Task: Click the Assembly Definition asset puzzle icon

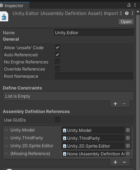Action: (4, 16)
